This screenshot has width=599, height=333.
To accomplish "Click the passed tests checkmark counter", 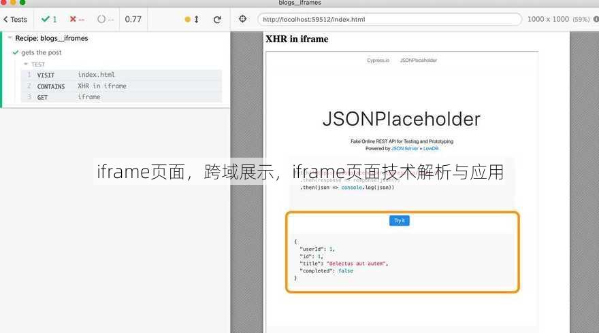I will point(49,19).
